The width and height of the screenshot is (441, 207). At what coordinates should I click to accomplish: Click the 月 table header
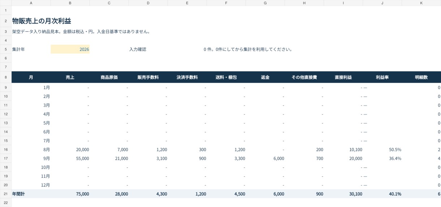[31, 77]
